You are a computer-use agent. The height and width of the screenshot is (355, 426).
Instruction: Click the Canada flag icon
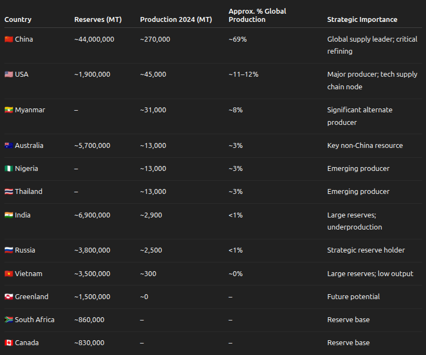[9, 343]
